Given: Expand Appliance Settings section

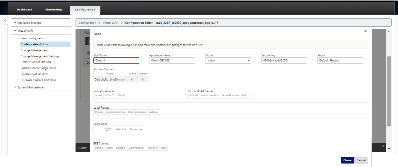Looking at the screenshot, I should pyautogui.click(x=15, y=23).
